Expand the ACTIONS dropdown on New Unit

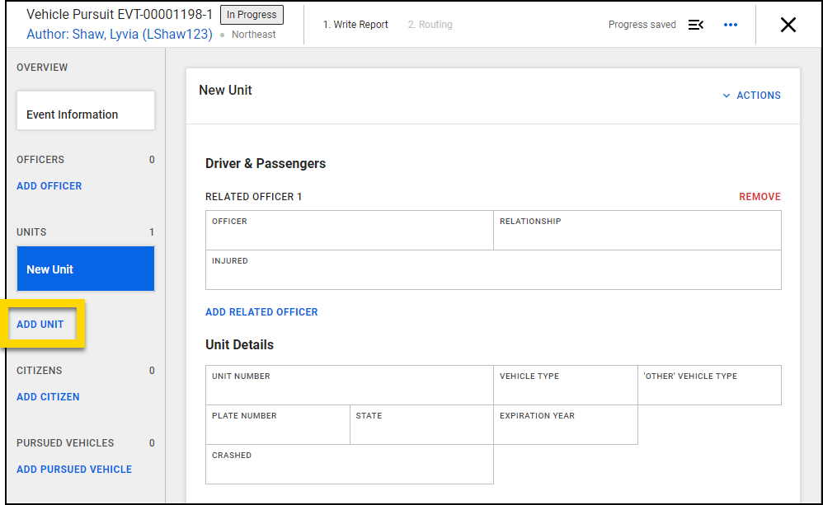coord(750,95)
